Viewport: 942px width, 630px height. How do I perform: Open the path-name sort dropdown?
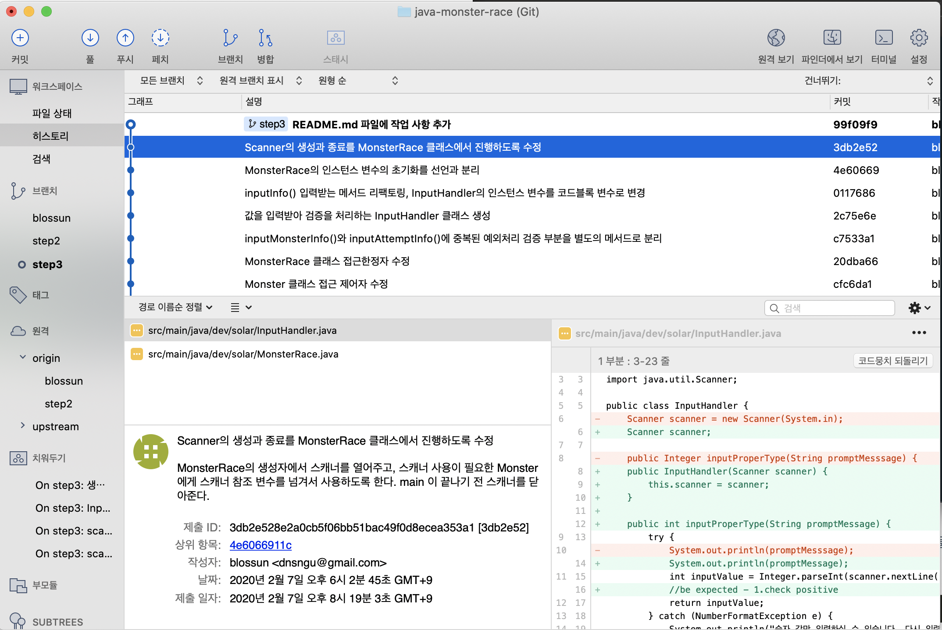[x=175, y=307]
